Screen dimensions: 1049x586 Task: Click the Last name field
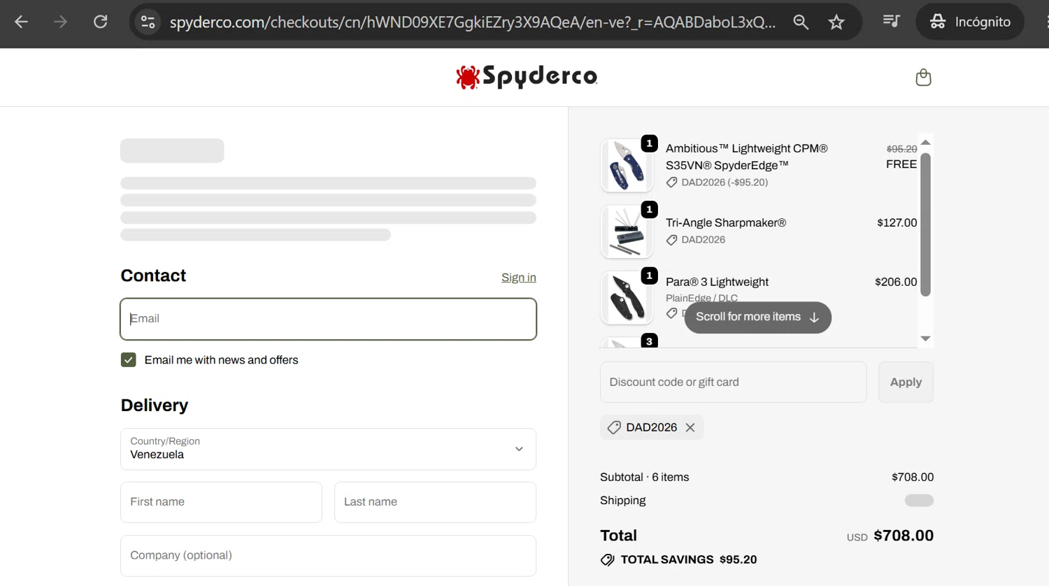tap(435, 502)
